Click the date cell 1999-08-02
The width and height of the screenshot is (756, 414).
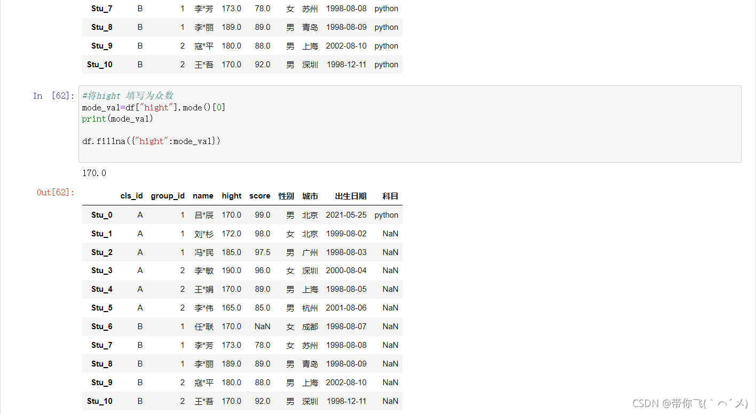pyautogui.click(x=346, y=234)
